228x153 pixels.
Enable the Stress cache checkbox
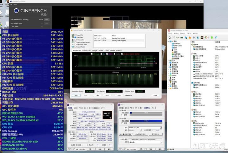(x=75, y=40)
